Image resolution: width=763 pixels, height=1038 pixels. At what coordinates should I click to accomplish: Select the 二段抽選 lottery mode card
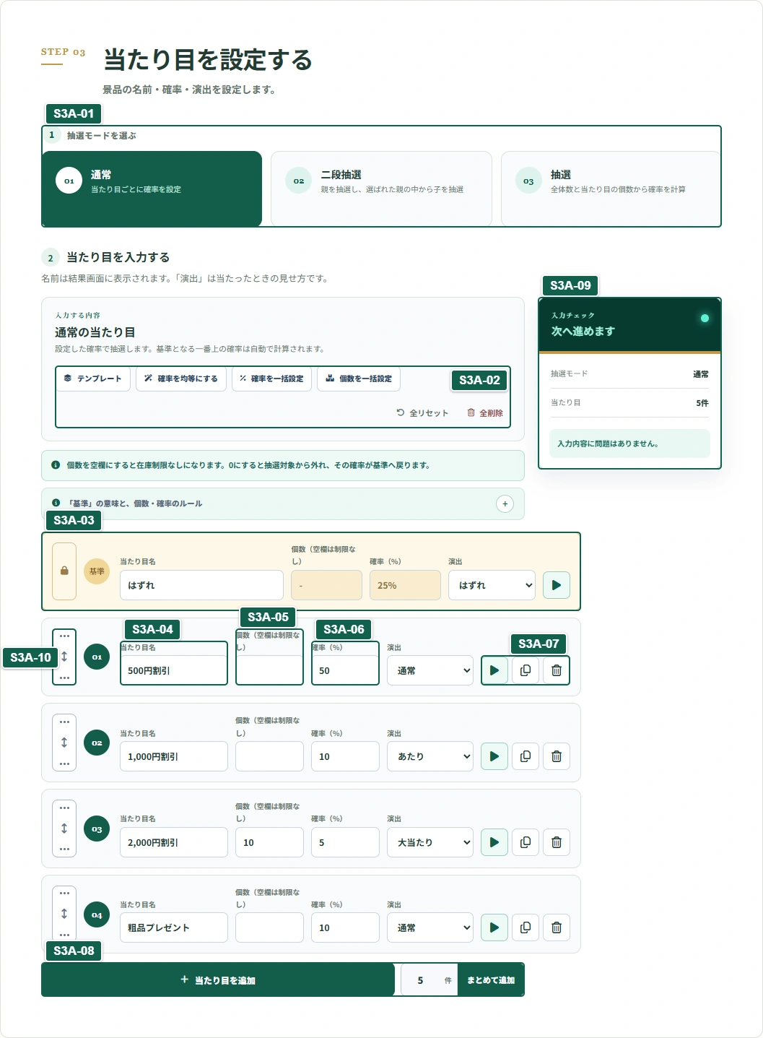click(x=381, y=189)
